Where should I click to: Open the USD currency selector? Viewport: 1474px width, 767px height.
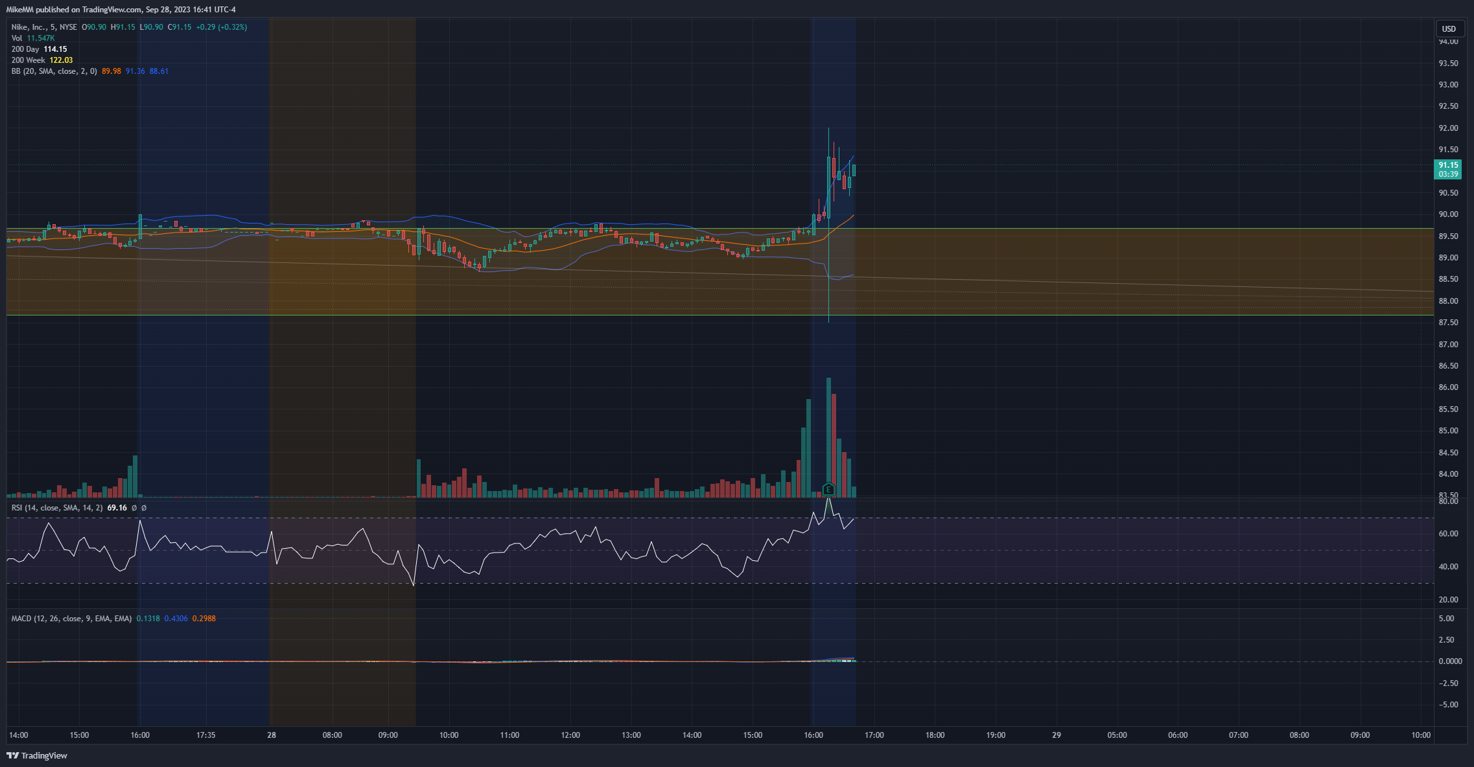(1449, 29)
